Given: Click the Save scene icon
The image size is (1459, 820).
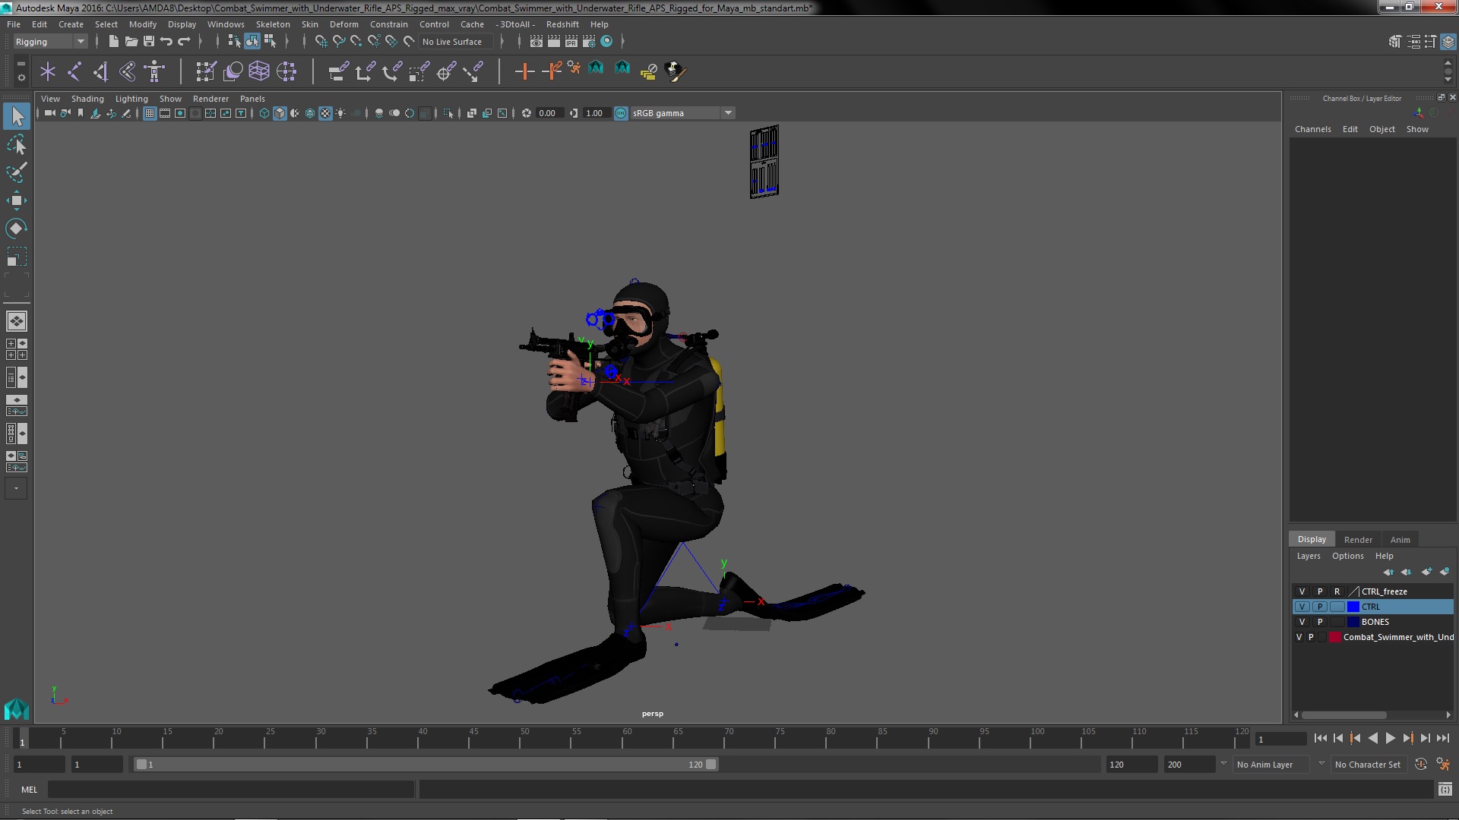Looking at the screenshot, I should pos(149,42).
